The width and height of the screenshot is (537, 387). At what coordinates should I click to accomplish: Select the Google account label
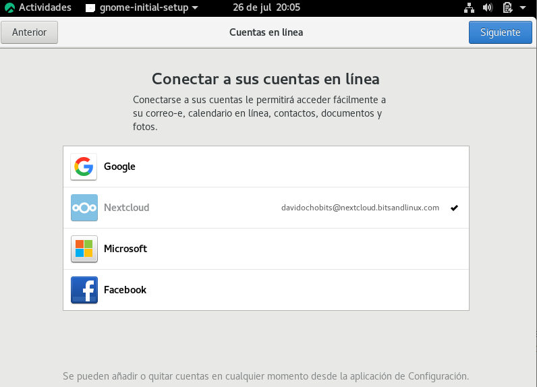coord(119,167)
